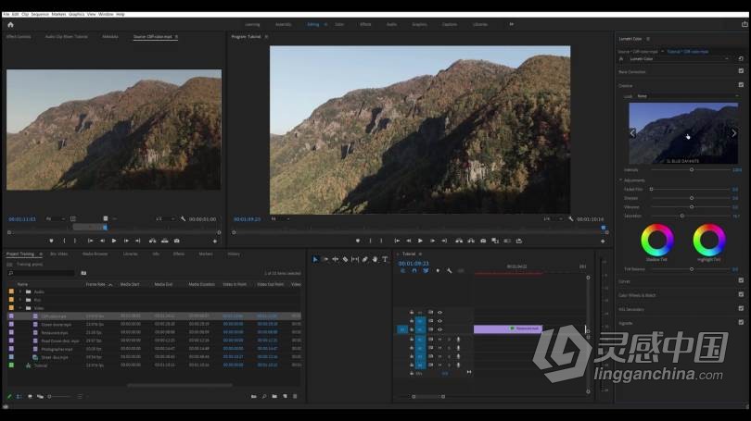Toggle the Basic Correction checkbox

(x=741, y=71)
